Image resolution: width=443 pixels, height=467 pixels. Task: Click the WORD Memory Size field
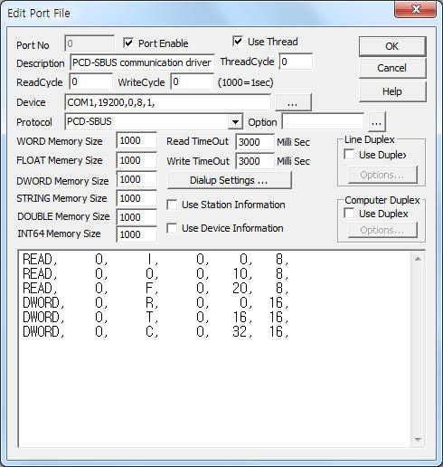tap(137, 140)
